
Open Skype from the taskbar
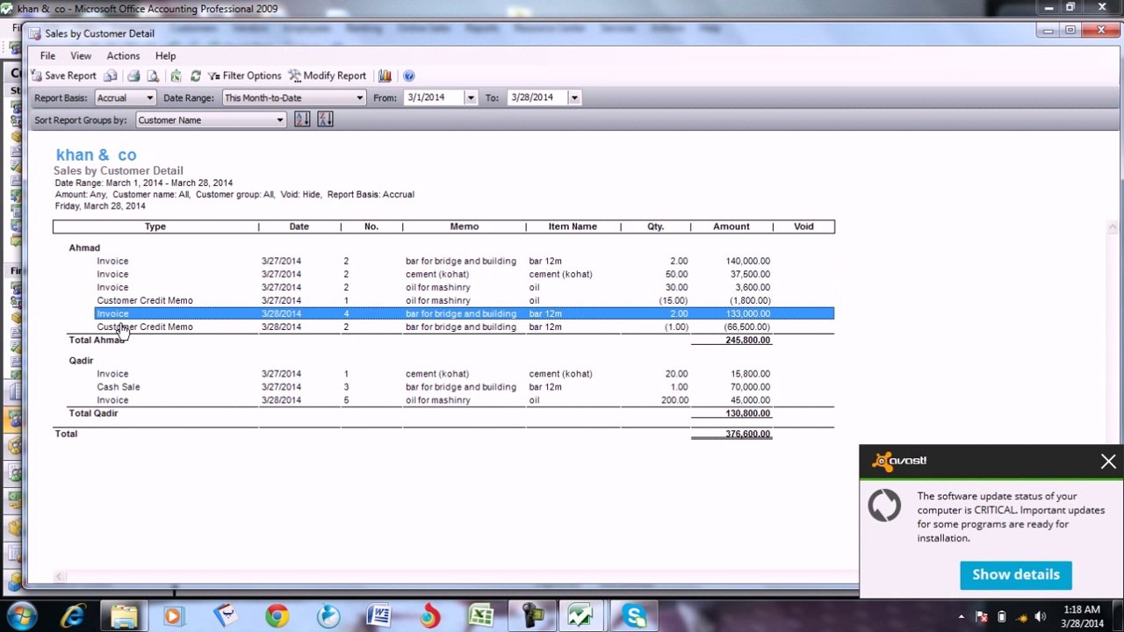coord(634,616)
